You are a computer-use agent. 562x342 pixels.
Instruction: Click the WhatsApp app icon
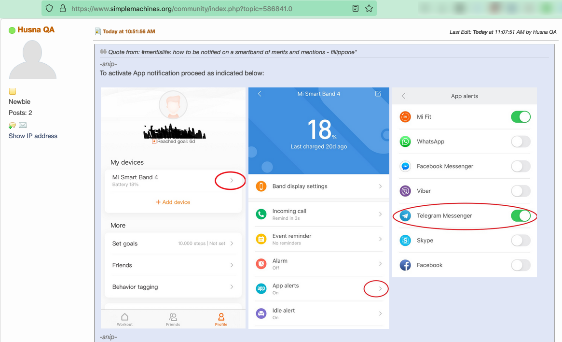[x=405, y=142]
